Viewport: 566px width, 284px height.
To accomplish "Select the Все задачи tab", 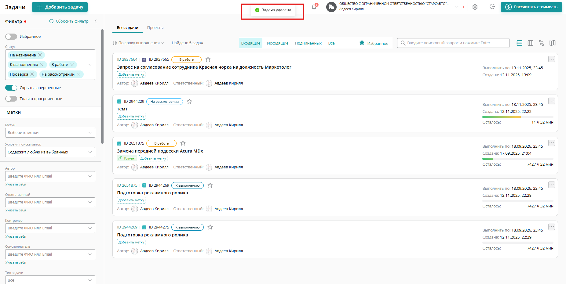I will pos(128,28).
